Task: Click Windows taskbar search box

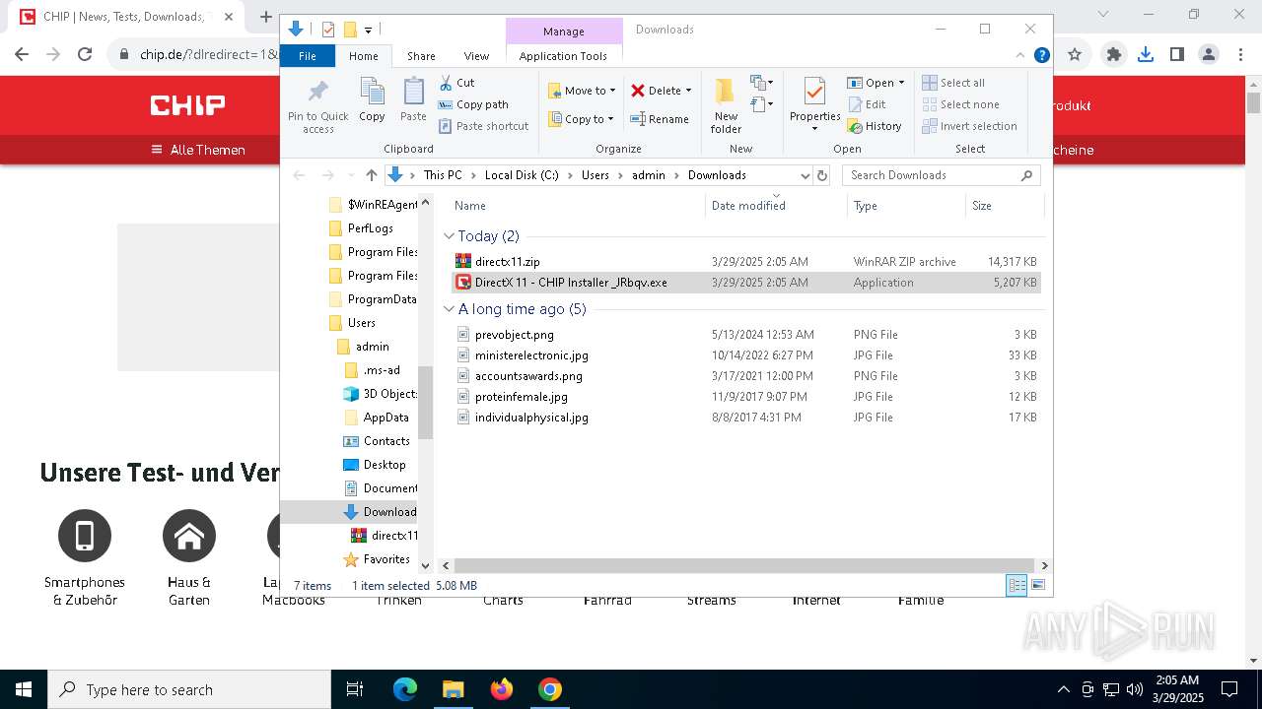Action: (189, 689)
